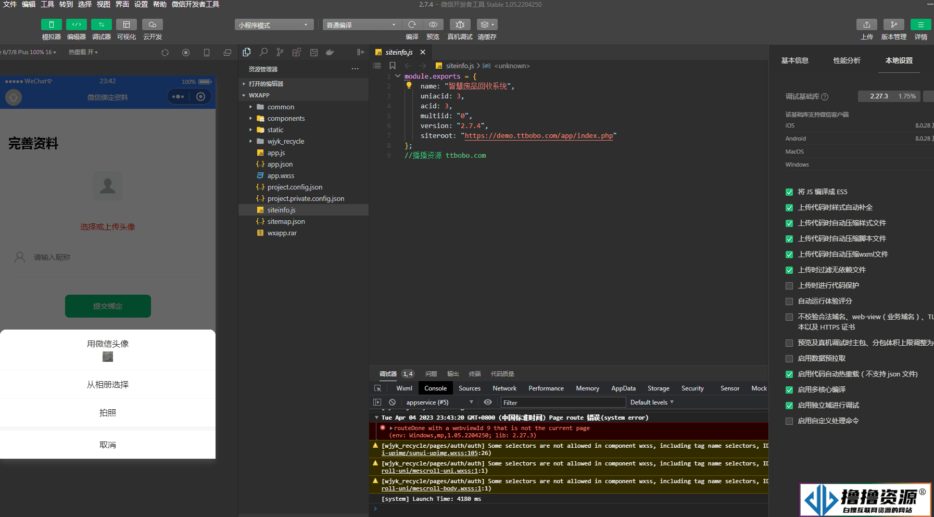934x517 pixels.
Task: Uncheck 将 JS 编译成 ES5 option
Action: point(789,192)
